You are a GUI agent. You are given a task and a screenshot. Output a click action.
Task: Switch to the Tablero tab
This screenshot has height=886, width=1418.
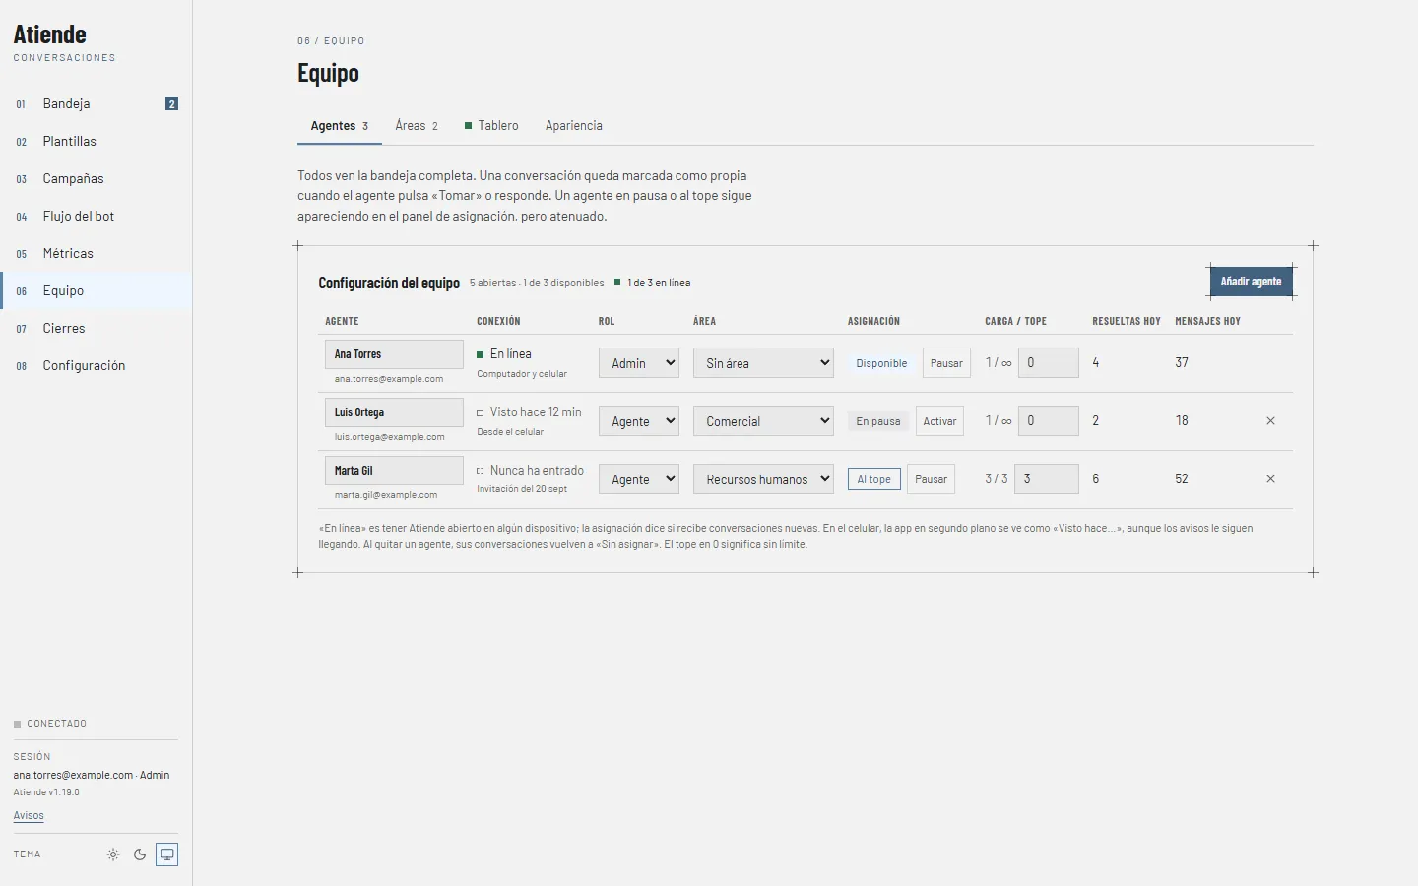491,126
